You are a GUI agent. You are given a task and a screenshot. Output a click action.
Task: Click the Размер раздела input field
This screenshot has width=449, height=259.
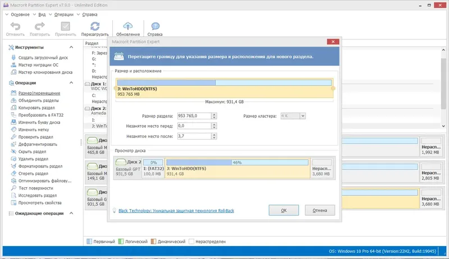click(x=194, y=116)
